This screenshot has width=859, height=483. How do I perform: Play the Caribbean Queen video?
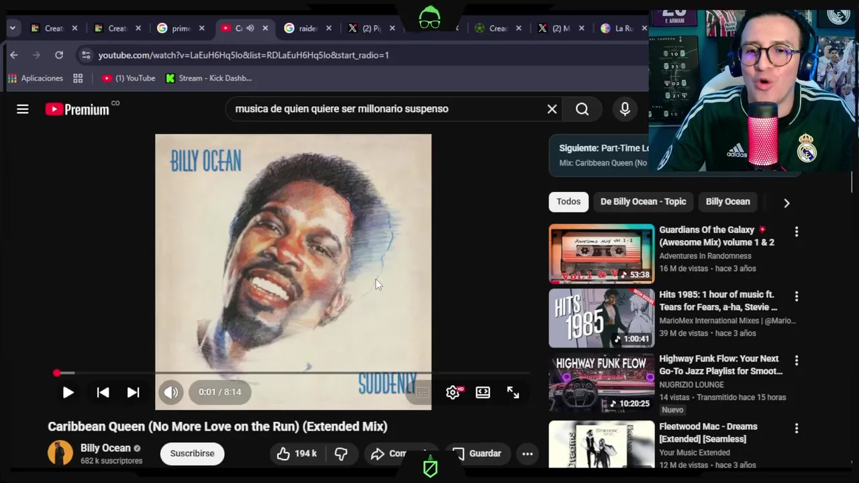click(x=68, y=392)
